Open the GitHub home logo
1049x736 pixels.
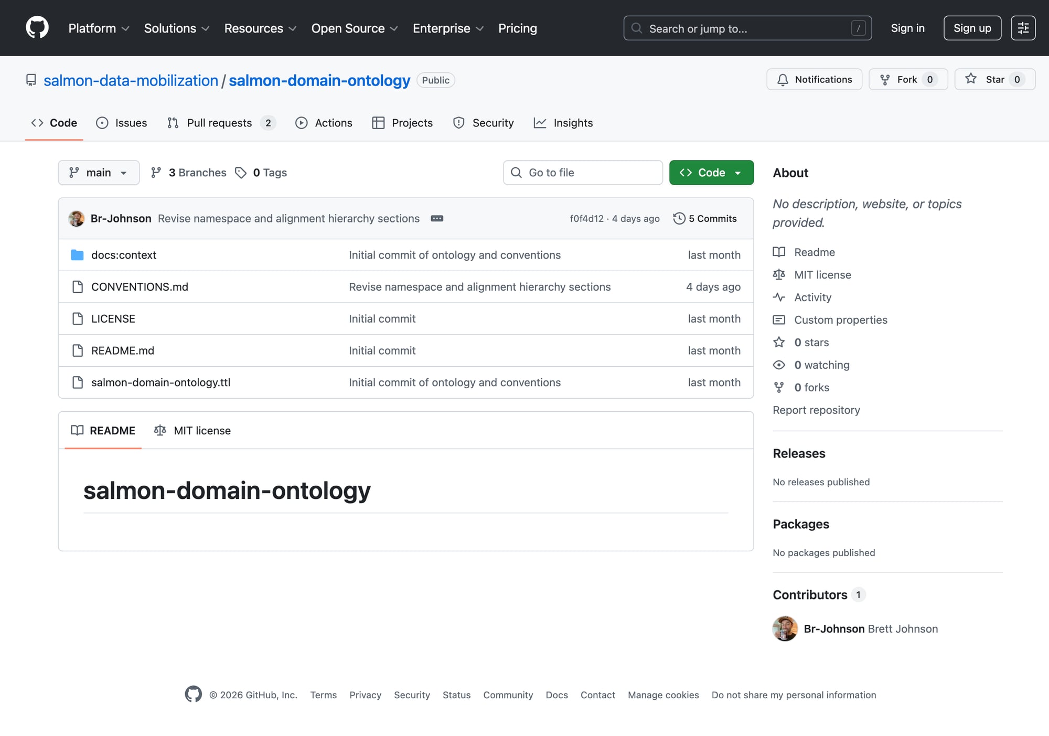(x=37, y=28)
